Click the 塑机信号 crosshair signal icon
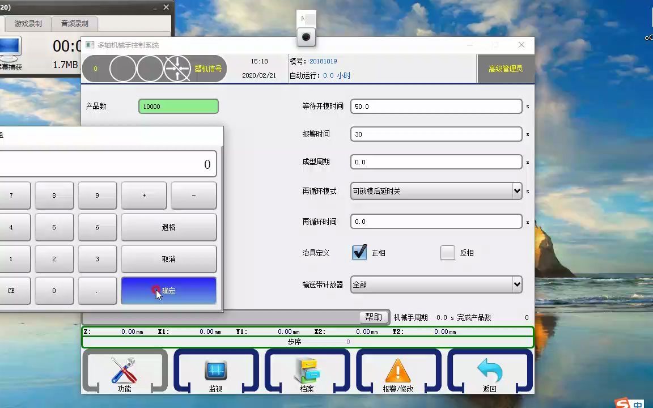The width and height of the screenshot is (653, 408). pyautogui.click(x=177, y=69)
